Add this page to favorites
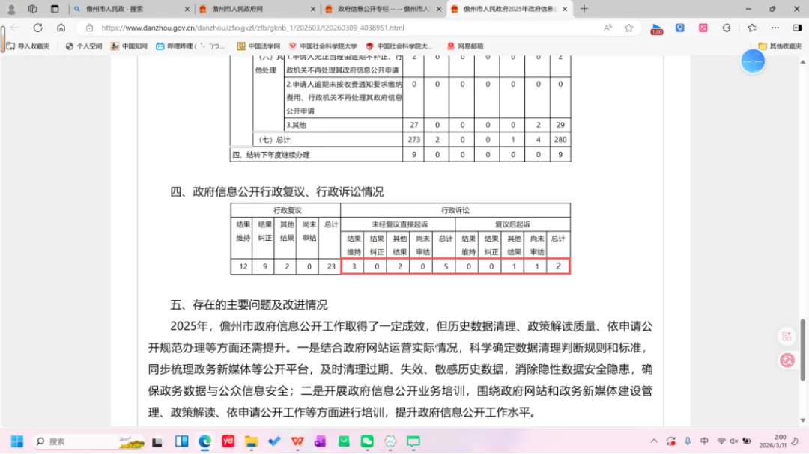Viewport: 809px width, 454px height. pyautogui.click(x=628, y=28)
